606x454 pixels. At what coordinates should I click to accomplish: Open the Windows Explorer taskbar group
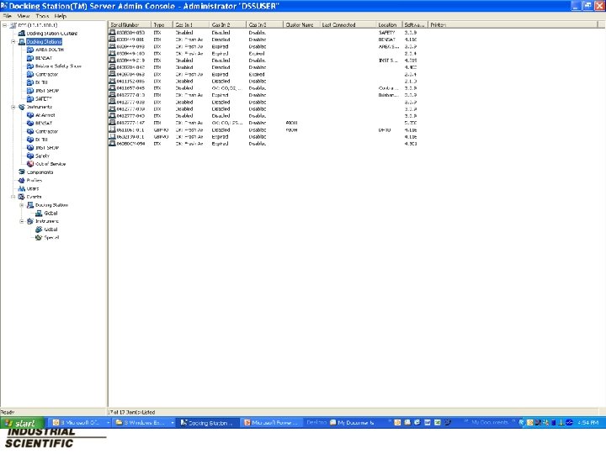[145, 423]
